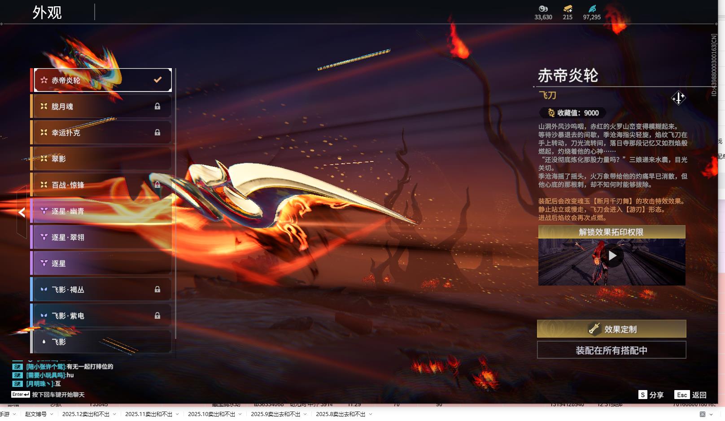The width and height of the screenshot is (725, 421).
Task: Click the lock icon on 飞影·紫电
Action: coord(157,316)
